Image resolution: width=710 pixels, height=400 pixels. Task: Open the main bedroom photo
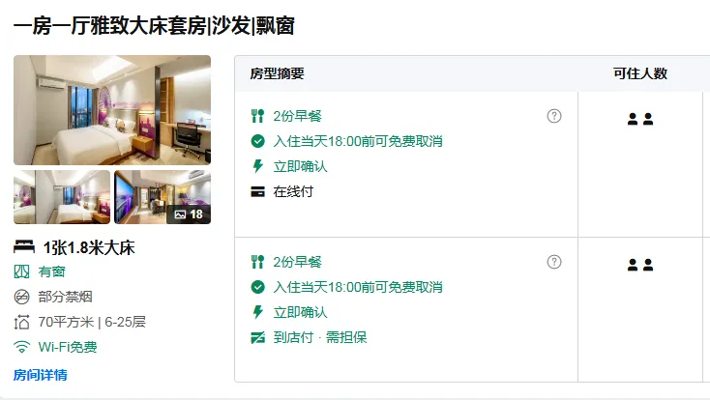[112, 110]
